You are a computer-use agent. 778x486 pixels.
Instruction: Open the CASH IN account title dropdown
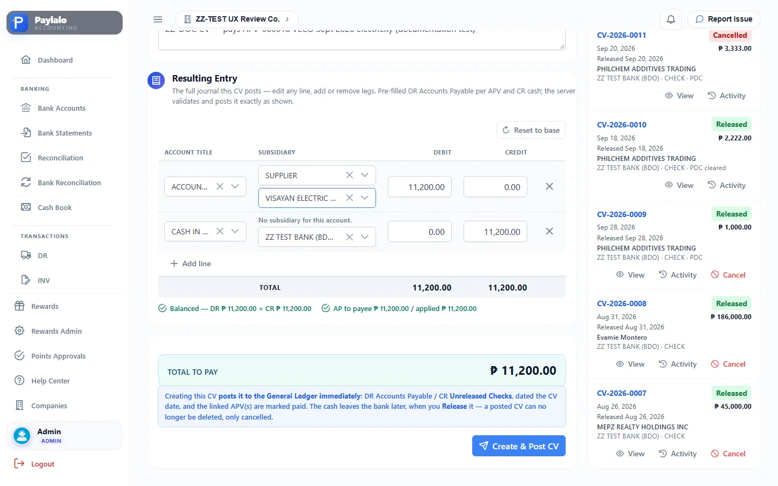coord(235,231)
